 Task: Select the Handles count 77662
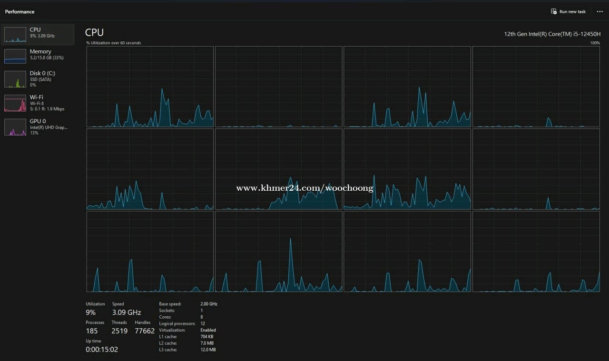[x=145, y=331]
